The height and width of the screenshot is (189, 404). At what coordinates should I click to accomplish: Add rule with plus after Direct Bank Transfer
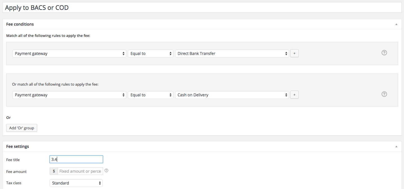(x=294, y=54)
